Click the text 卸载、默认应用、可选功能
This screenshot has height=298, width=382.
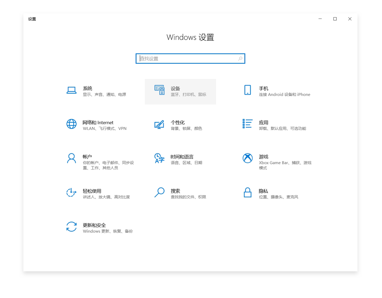283,129
